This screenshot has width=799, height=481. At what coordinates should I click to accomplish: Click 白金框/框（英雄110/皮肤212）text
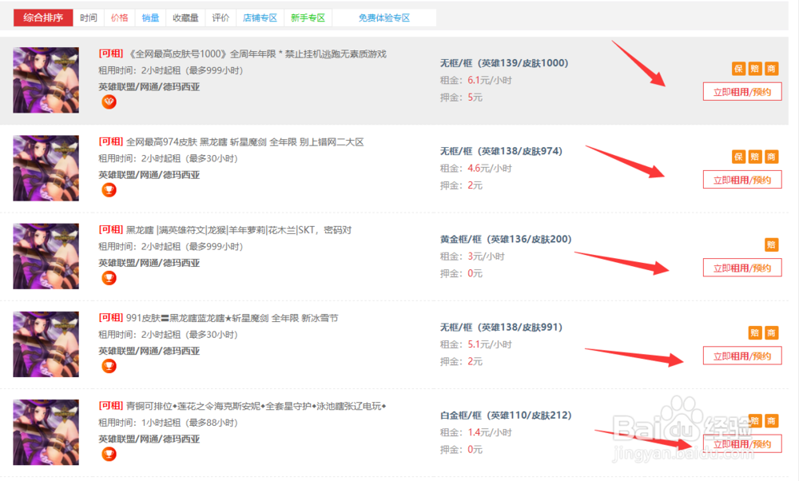click(506, 415)
